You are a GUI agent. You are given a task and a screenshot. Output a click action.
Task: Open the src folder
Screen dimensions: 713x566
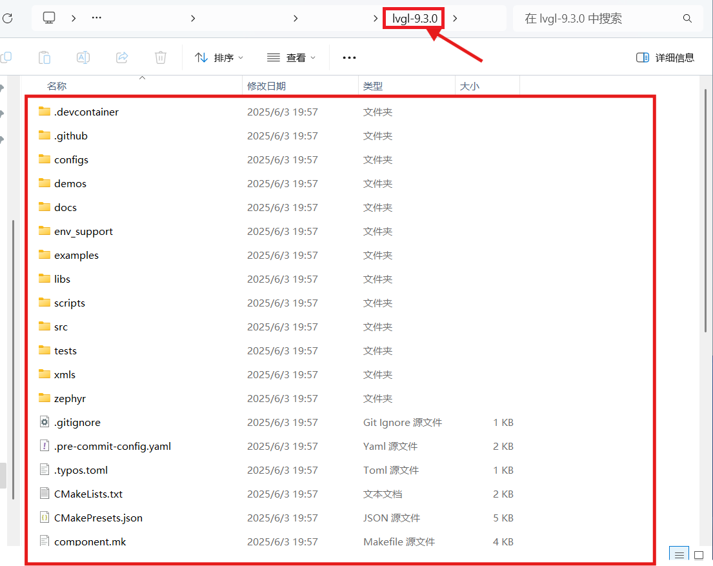[x=61, y=327]
